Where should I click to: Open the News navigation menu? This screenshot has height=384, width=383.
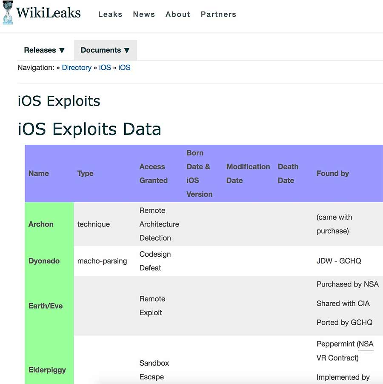tap(144, 14)
